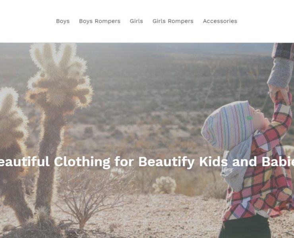
Task: Click the word Clothing in the headline
Action: click(x=82, y=162)
